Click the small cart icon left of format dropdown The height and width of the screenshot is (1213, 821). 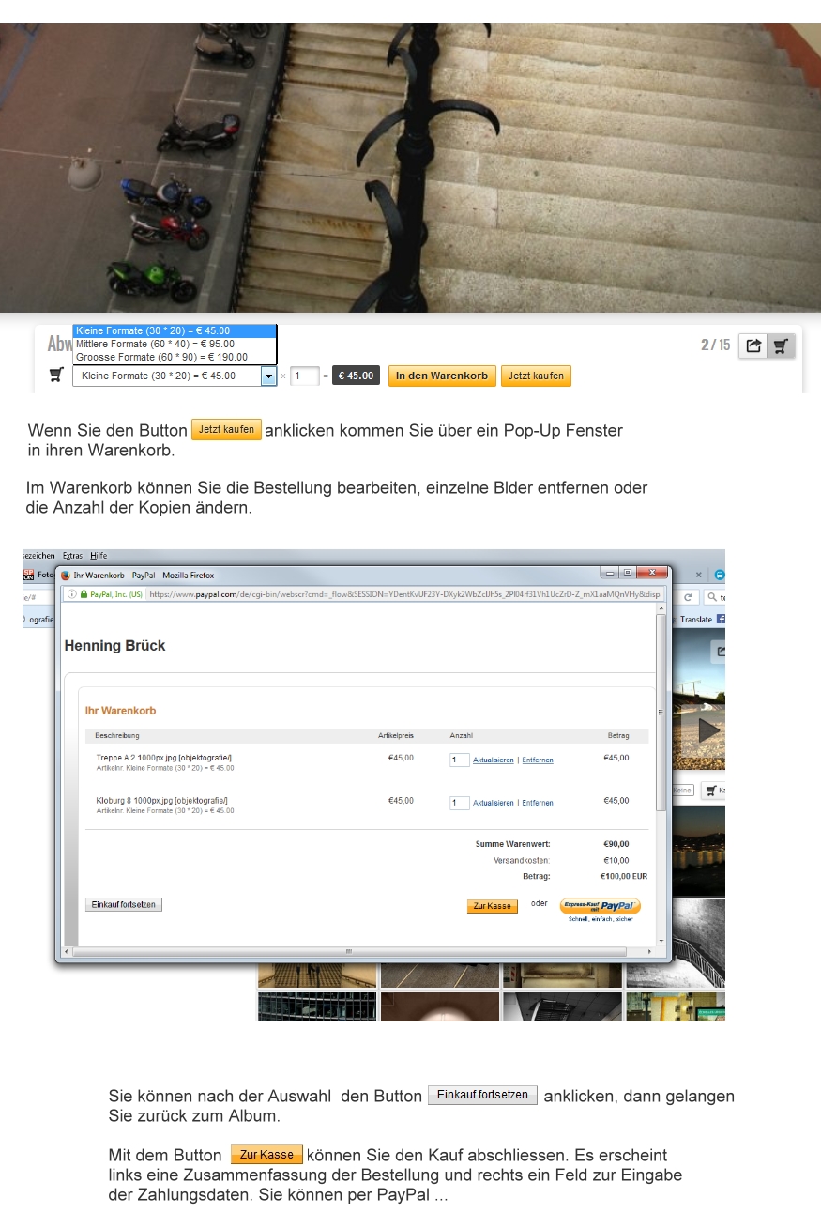click(56, 376)
